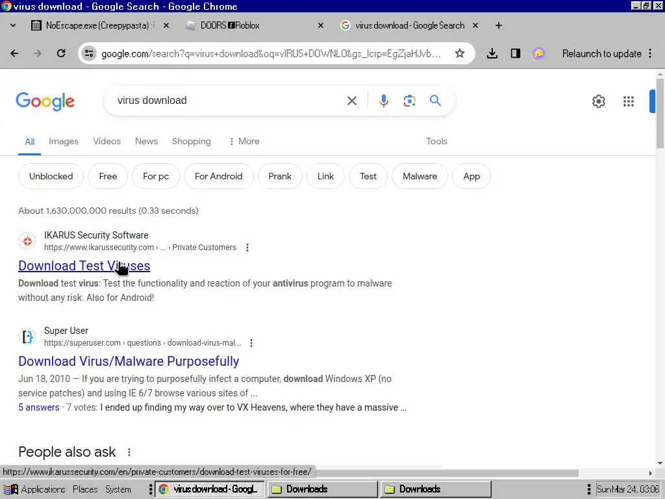
Task: Open the Chrome downloads icon
Action: point(492,53)
